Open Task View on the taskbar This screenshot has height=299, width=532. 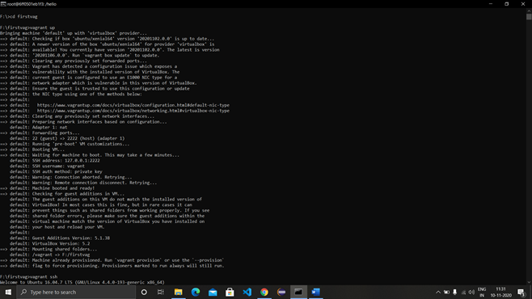[161, 292]
